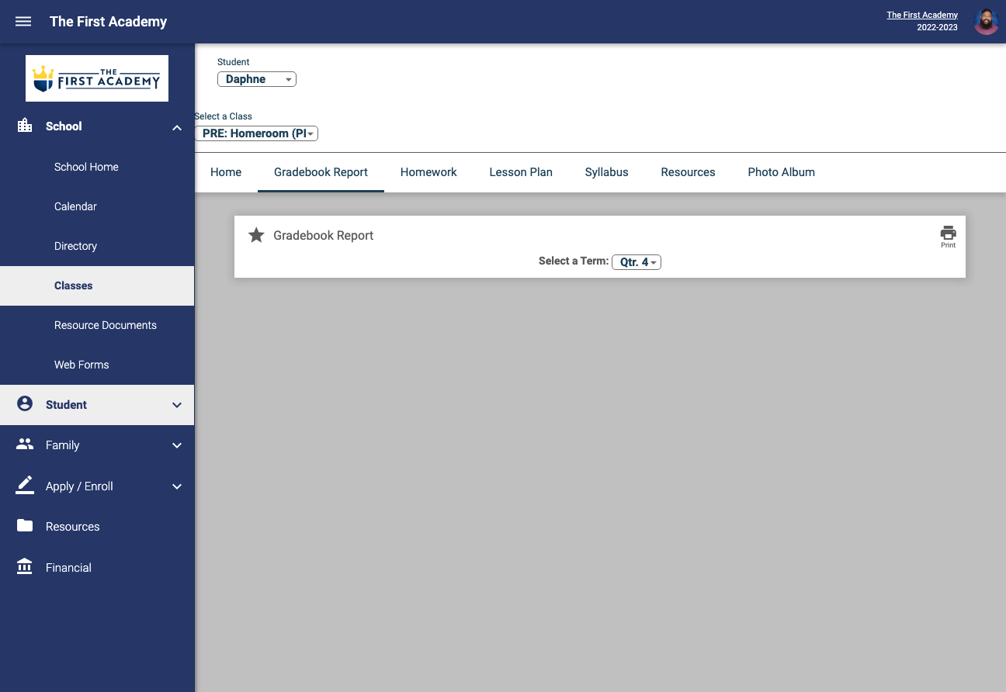Expand the Apply / Enroll chevron
1006x692 pixels.
[177, 486]
